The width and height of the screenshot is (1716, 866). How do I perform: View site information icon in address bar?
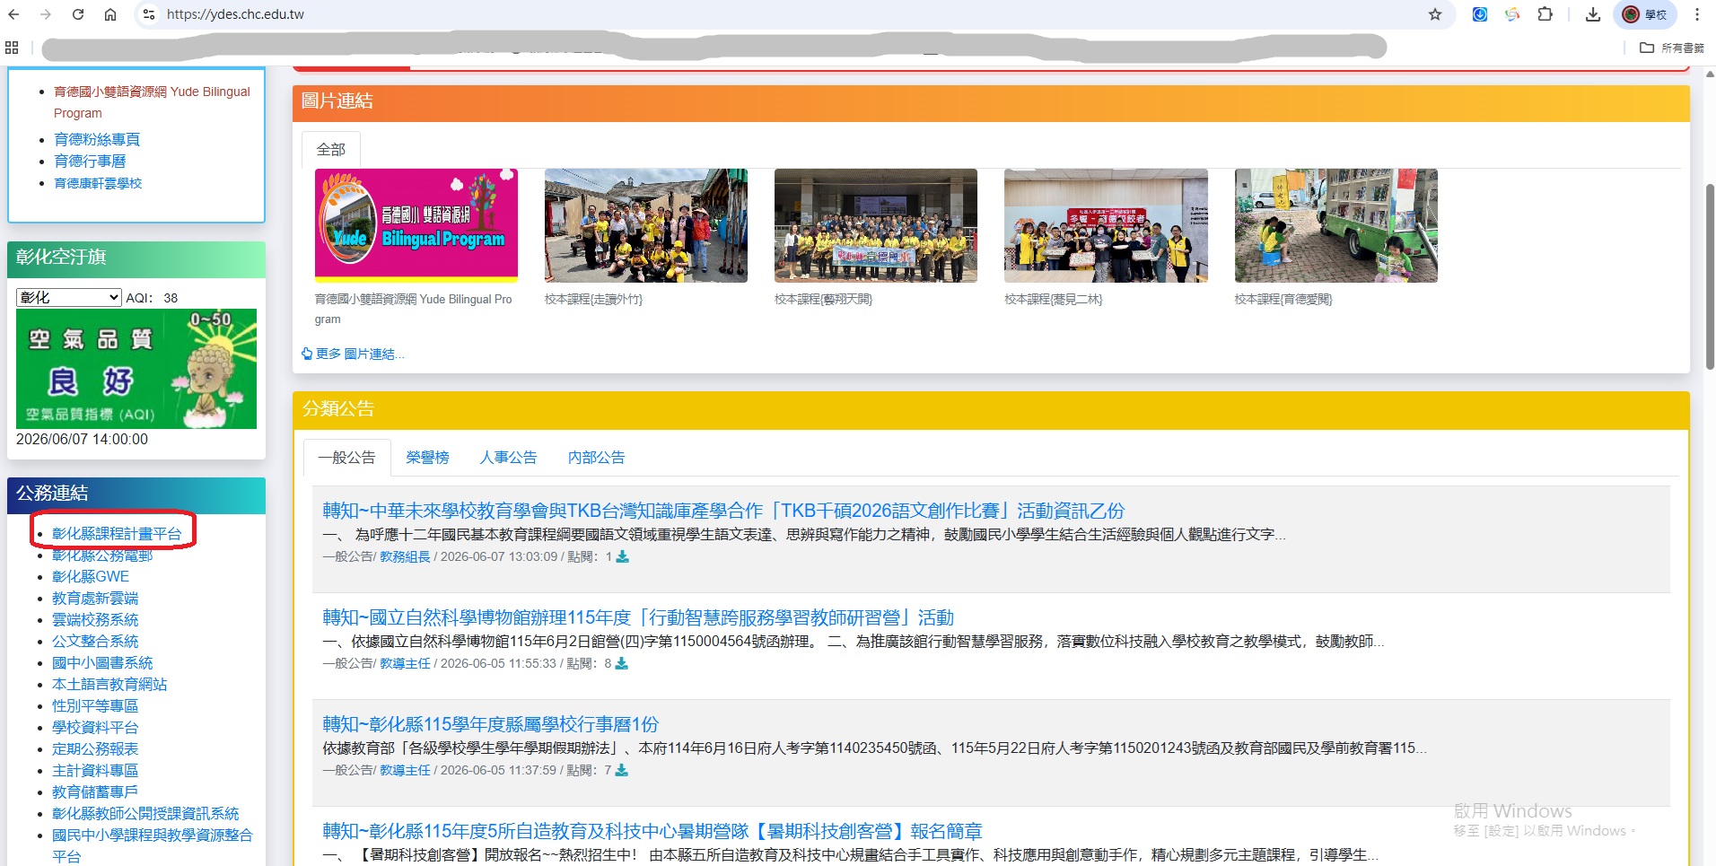pyautogui.click(x=149, y=14)
